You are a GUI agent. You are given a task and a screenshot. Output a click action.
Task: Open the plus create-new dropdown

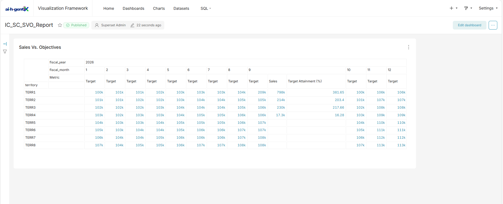pyautogui.click(x=453, y=8)
